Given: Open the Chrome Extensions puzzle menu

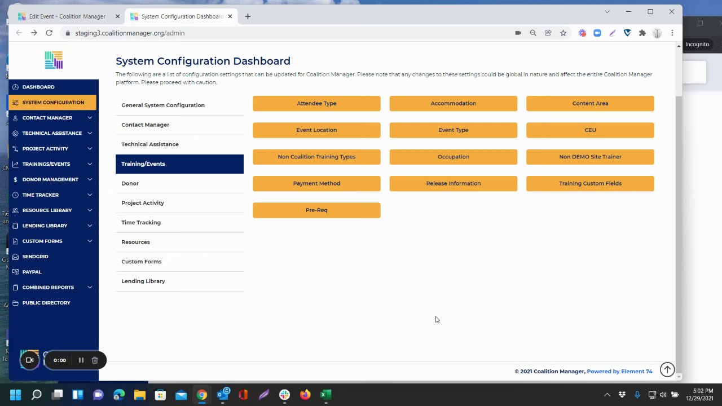Looking at the screenshot, I should [x=642, y=33].
